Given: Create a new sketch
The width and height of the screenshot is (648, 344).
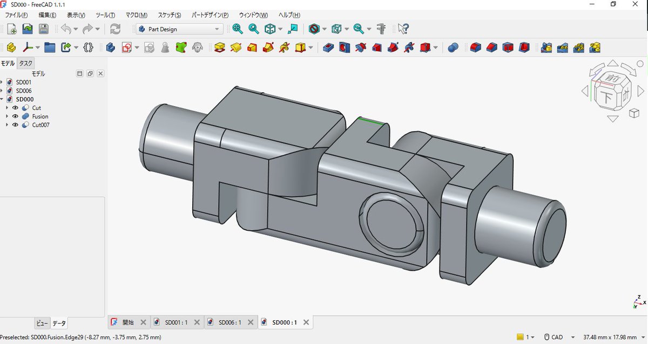Looking at the screenshot, I should click(126, 47).
